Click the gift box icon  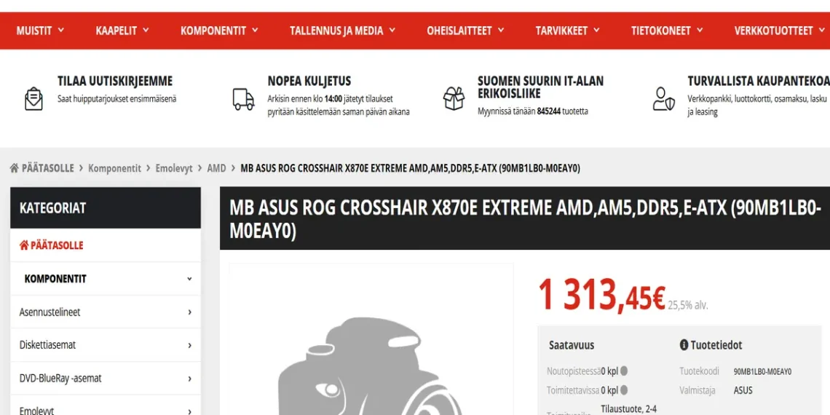pos(454,98)
